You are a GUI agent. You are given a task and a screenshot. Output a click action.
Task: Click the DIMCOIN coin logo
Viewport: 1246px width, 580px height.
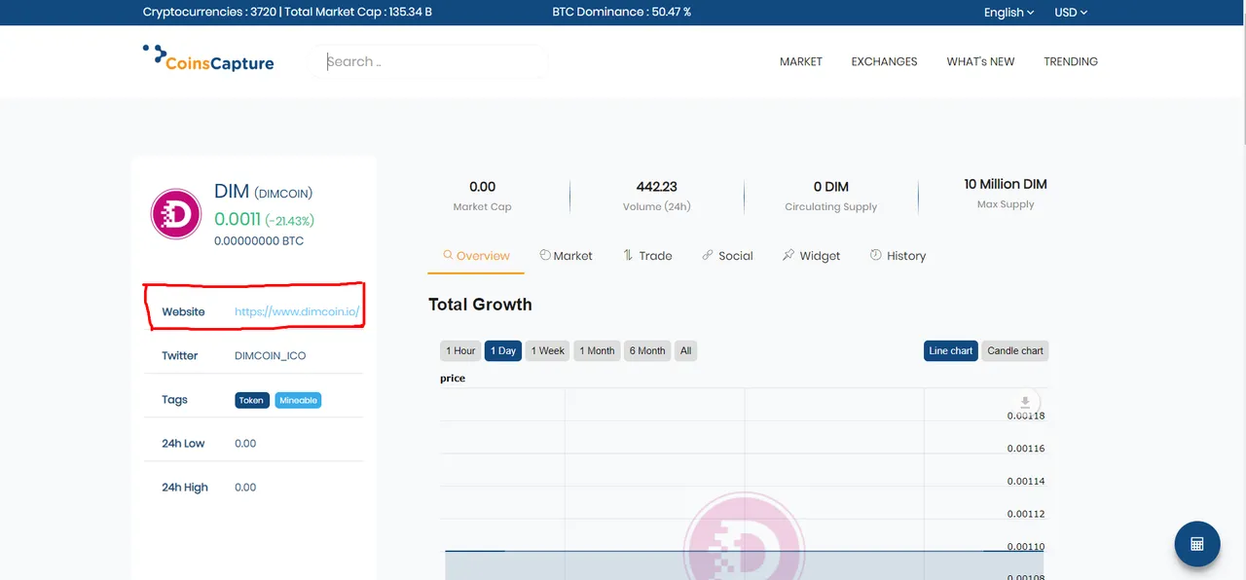point(176,214)
